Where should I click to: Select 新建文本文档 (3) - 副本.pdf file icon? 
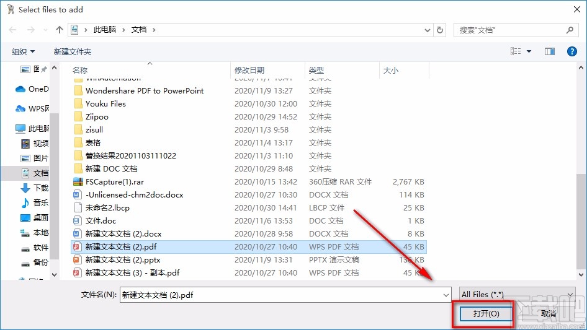(x=77, y=273)
